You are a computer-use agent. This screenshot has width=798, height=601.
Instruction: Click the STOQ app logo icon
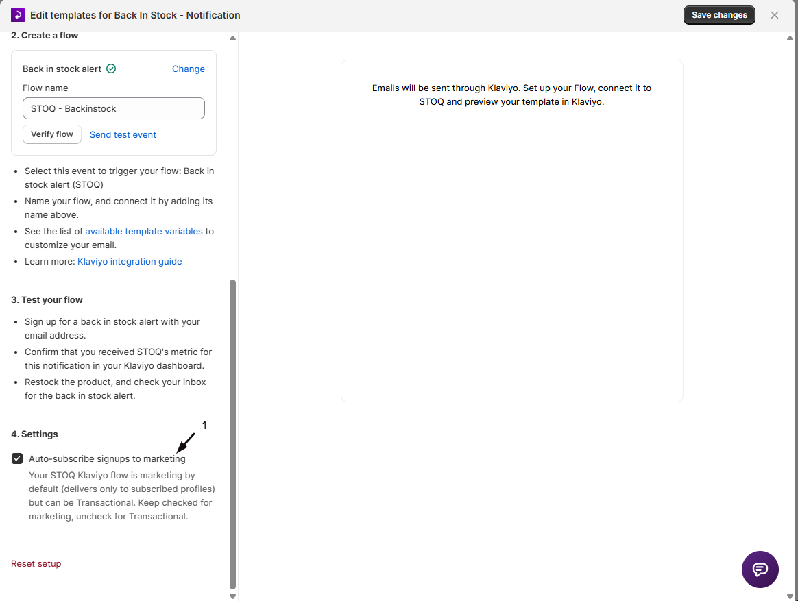point(18,15)
